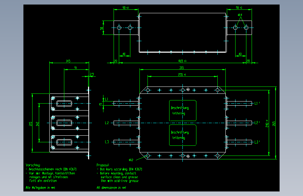Click the L2' output terminal label
Image resolution: width=303 pixels, height=196 pixels.
click(257, 123)
